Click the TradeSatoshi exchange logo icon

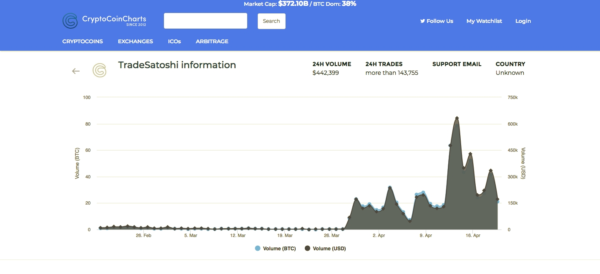point(99,70)
